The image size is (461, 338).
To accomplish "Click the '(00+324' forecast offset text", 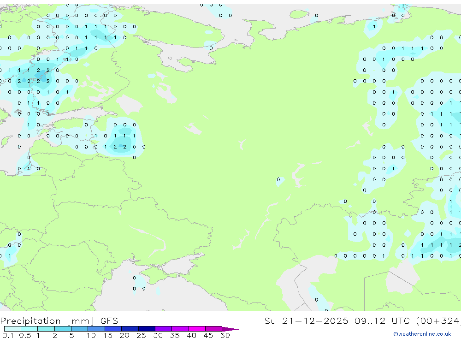I will coord(438,321).
